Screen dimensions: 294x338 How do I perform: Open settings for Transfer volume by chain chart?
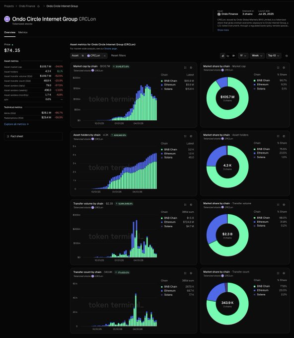coord(191,205)
